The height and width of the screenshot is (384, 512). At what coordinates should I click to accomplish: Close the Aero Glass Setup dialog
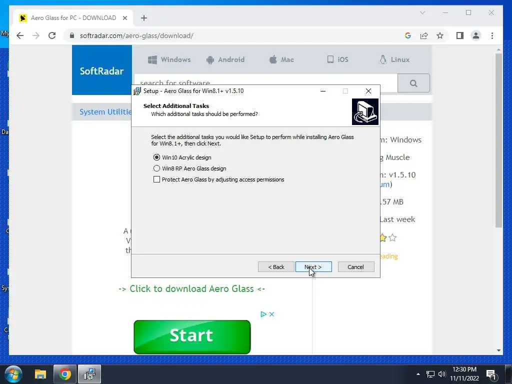pyautogui.click(x=368, y=91)
